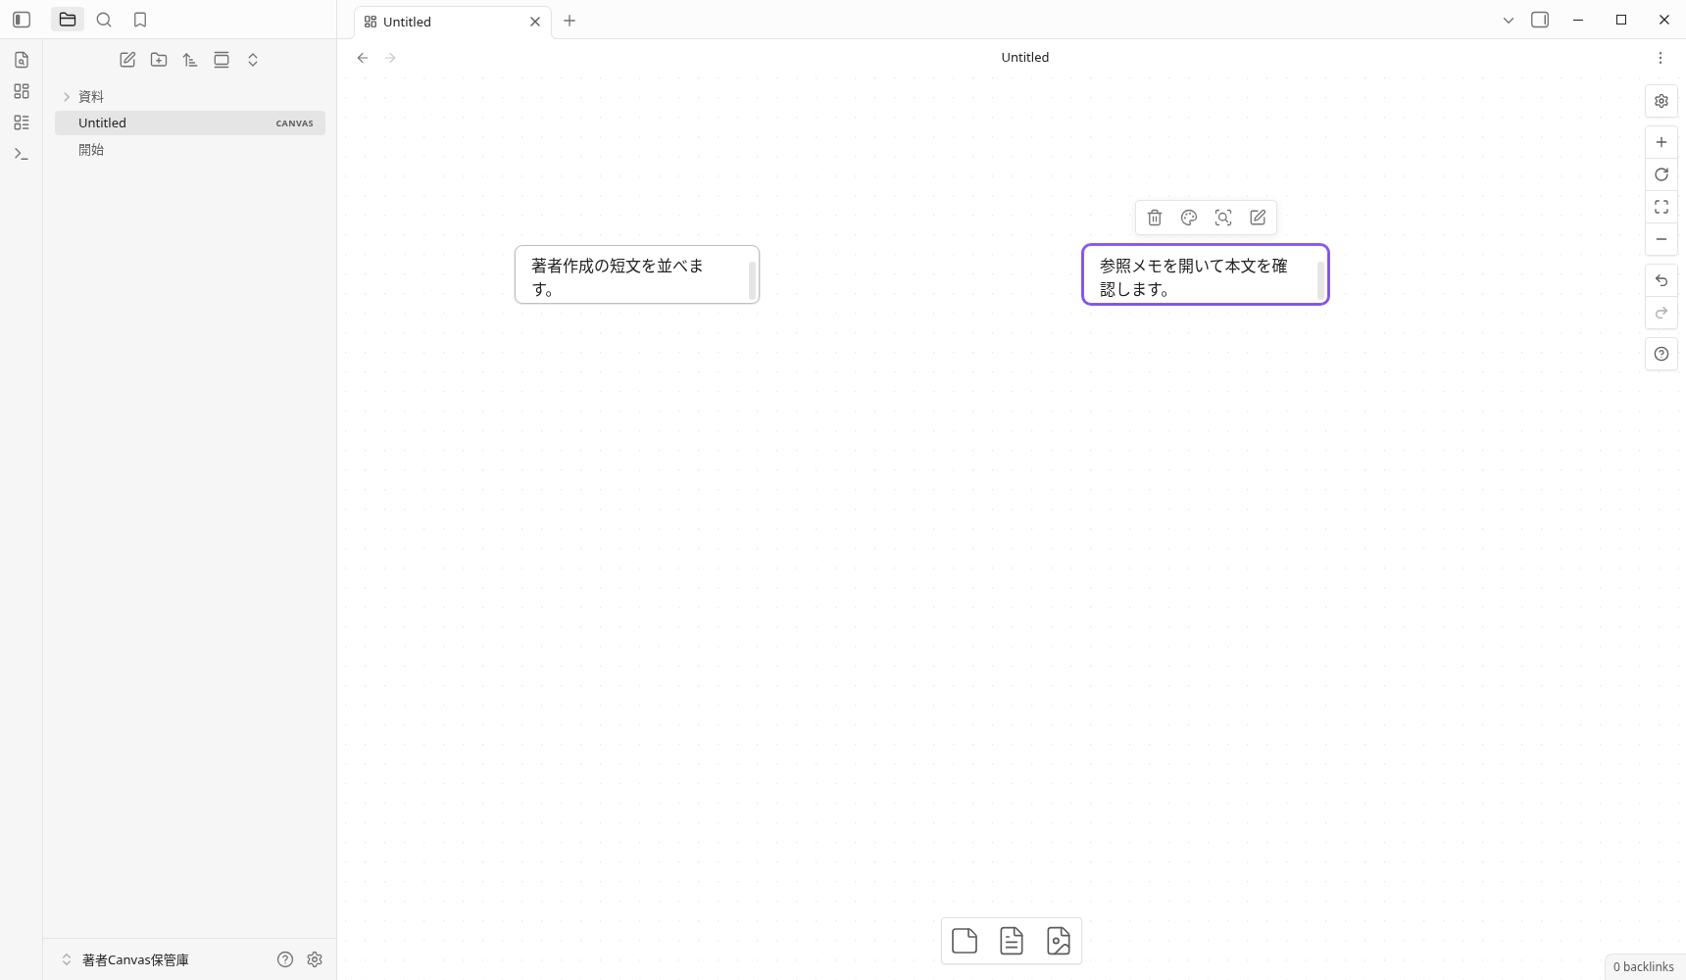This screenshot has height=980, width=1686.
Task: Navigate forward in history
Action: [x=390, y=58]
